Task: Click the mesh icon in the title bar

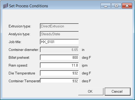Action: (x=5, y=6)
